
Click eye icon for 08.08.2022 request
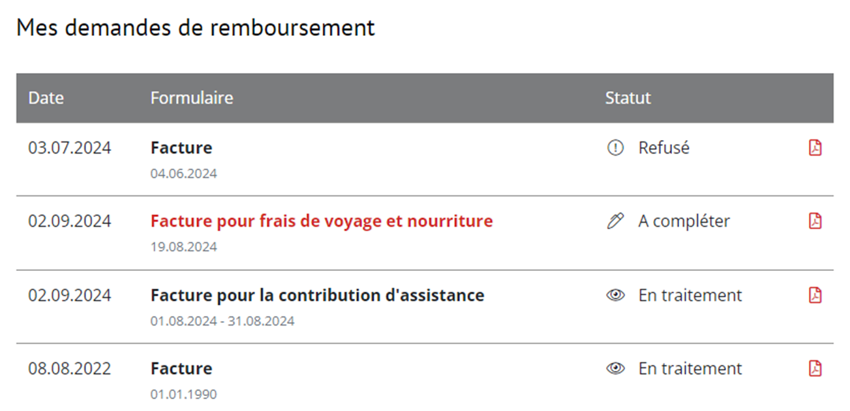pos(615,369)
